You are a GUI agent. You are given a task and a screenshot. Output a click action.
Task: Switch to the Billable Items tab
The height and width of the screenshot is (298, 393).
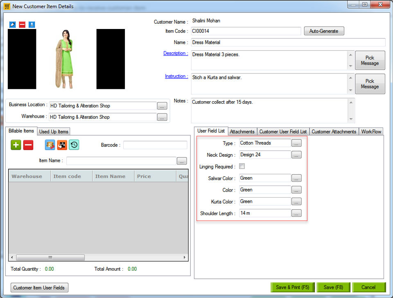tap(21, 131)
